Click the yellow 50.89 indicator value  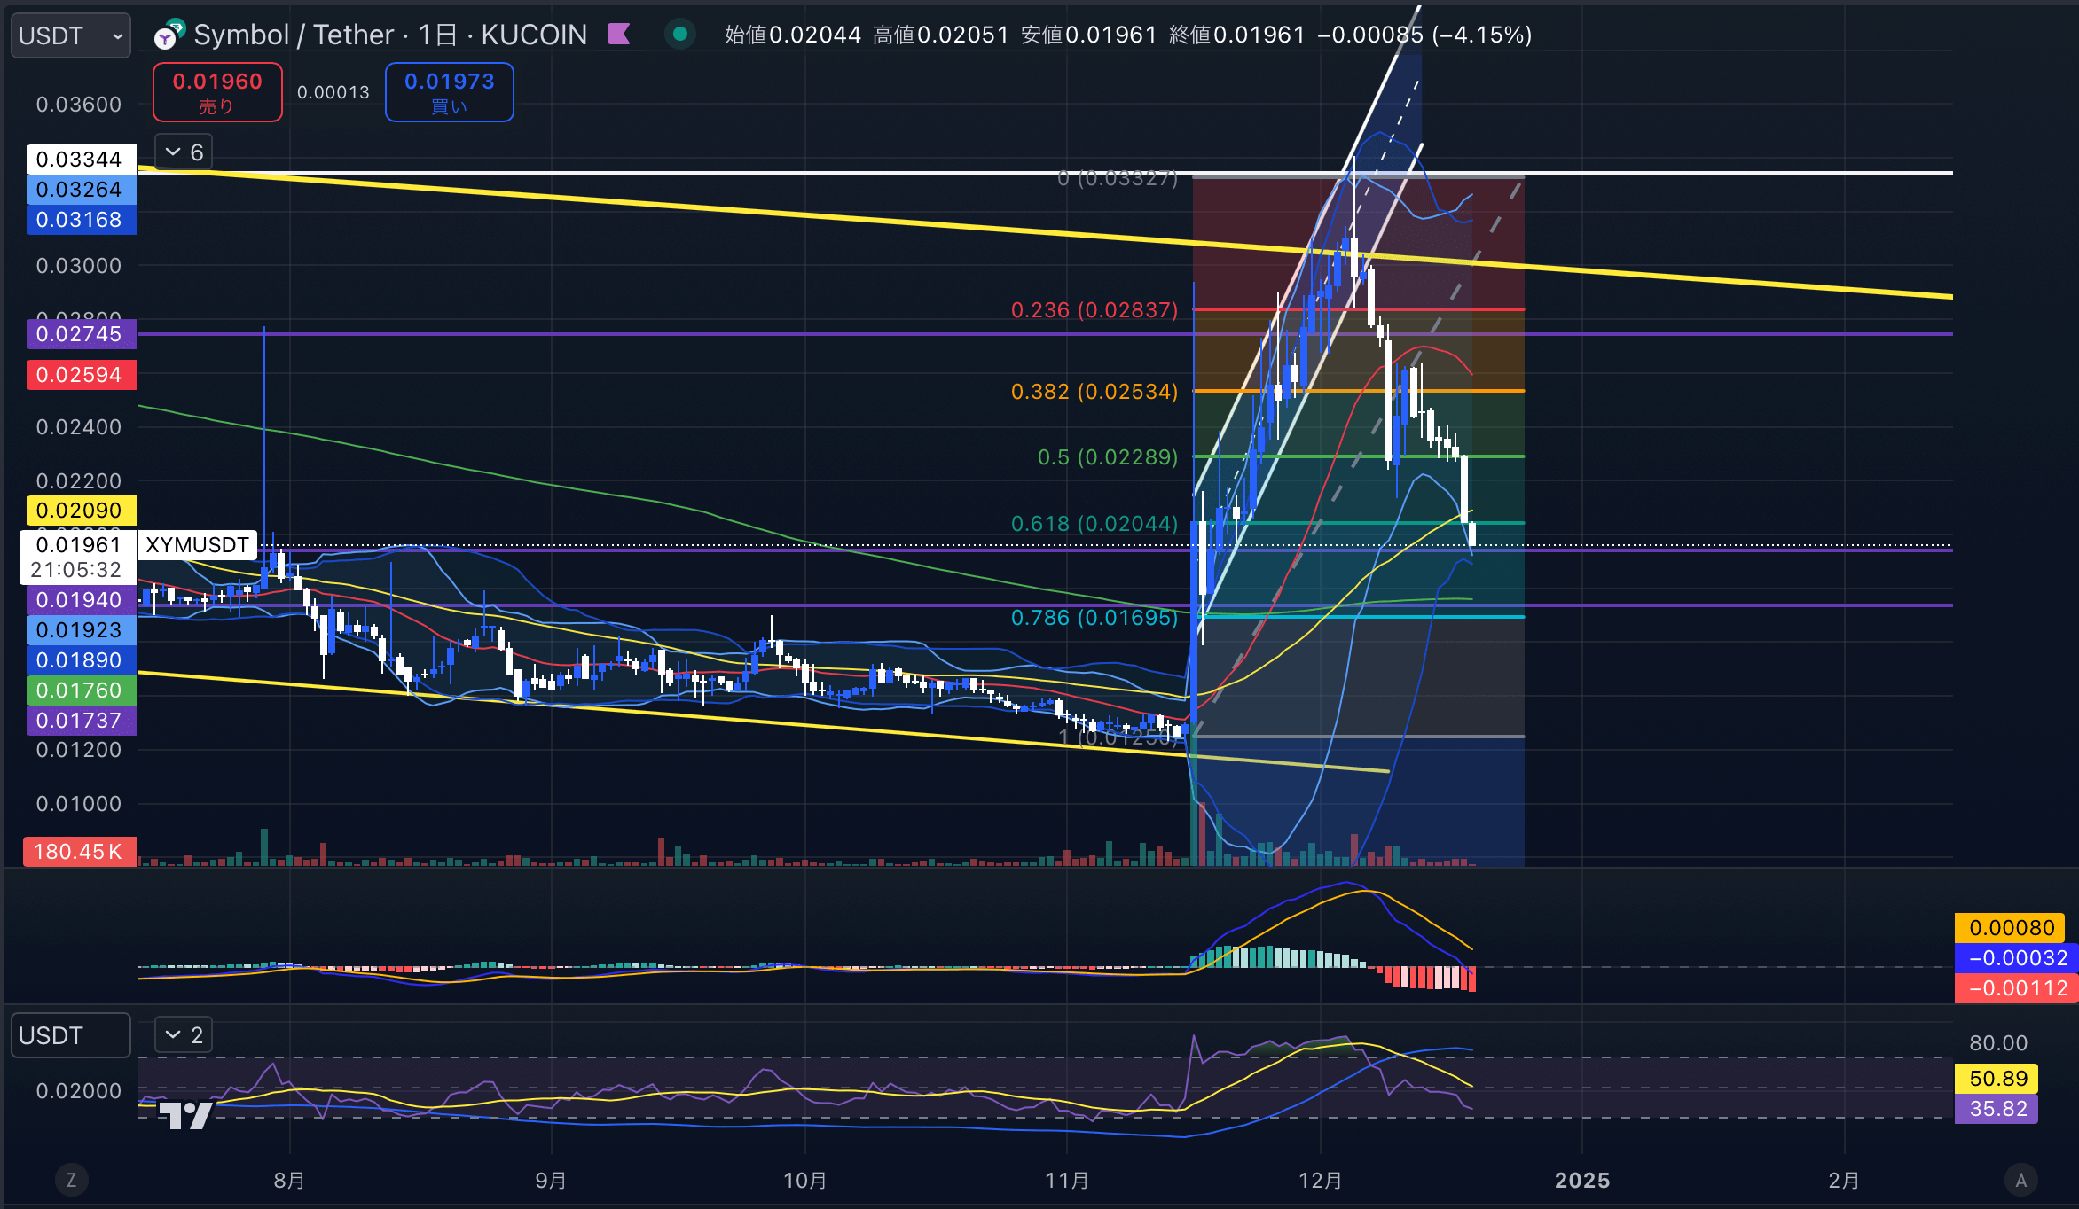coord(1997,1079)
